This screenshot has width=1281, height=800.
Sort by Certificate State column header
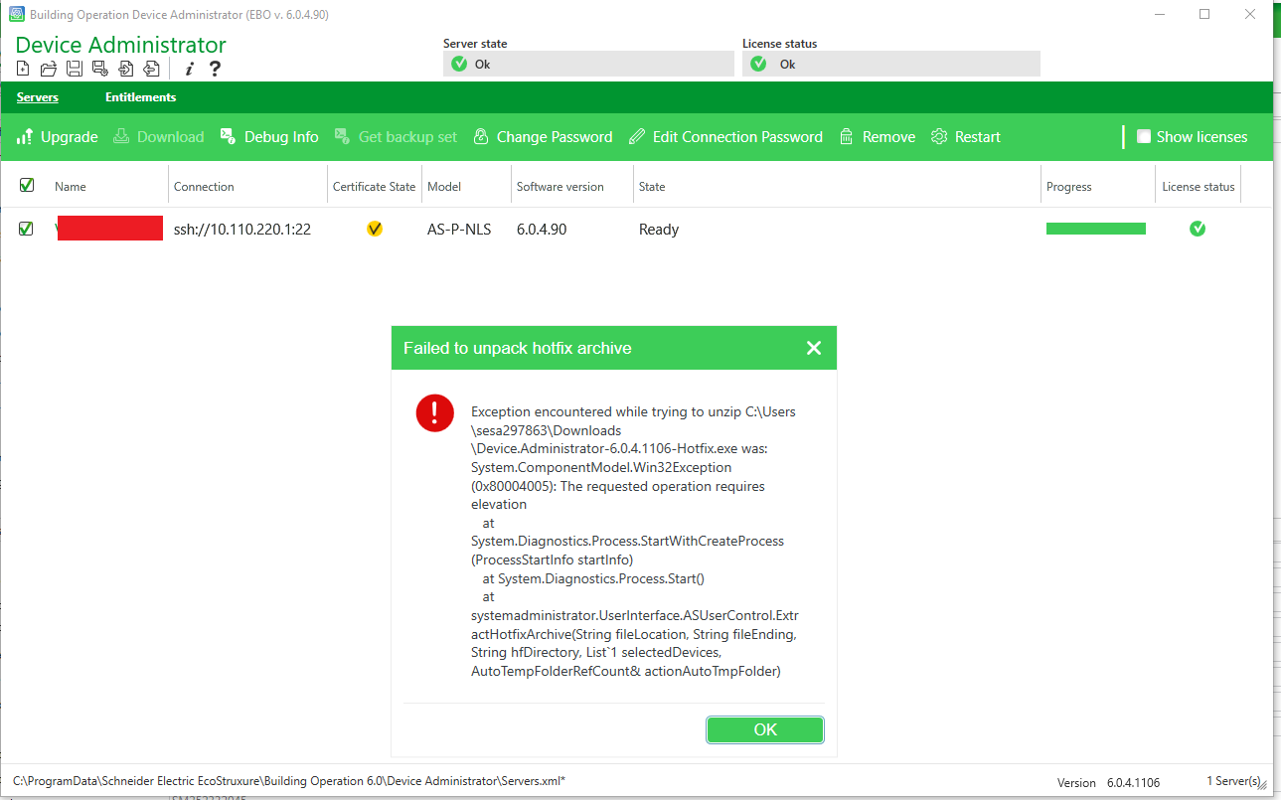tap(374, 186)
